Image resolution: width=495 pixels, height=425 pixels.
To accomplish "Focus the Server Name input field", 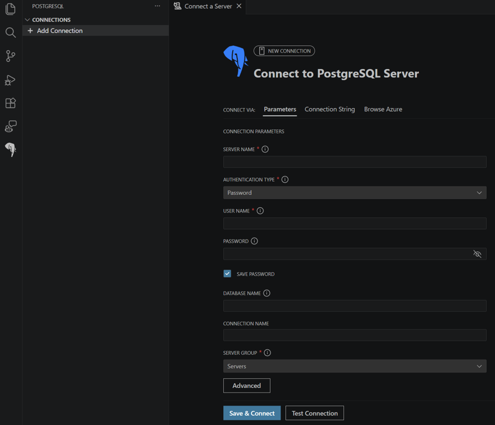I will pos(354,162).
